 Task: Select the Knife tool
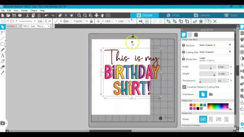coord(3,73)
